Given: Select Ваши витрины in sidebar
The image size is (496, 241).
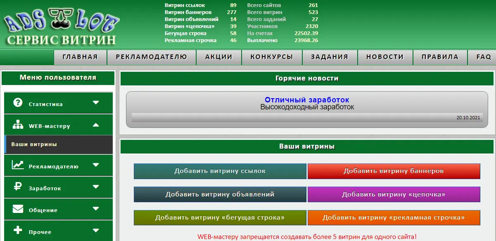Looking at the screenshot, I should click(34, 144).
